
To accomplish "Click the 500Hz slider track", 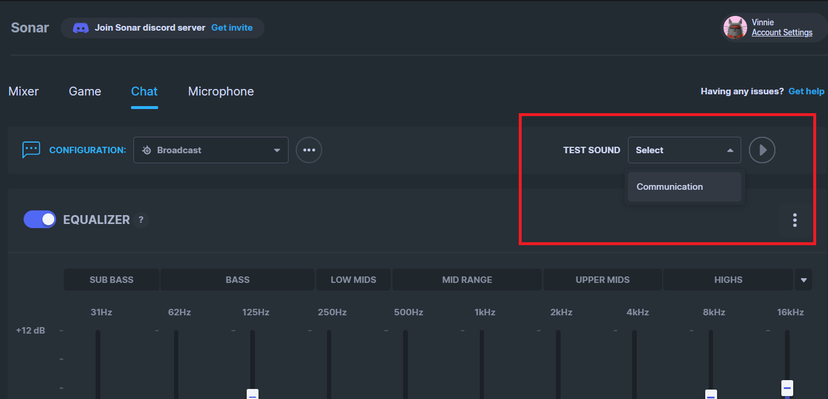I will tap(405, 364).
